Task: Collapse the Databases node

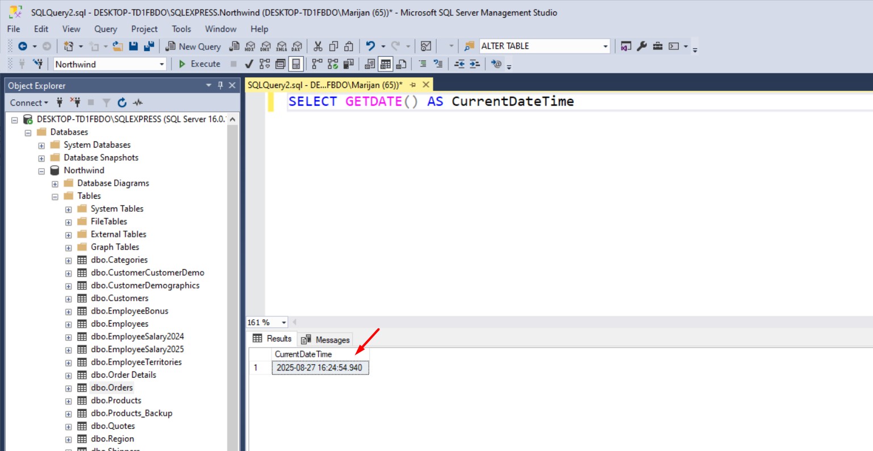Action: [x=28, y=132]
